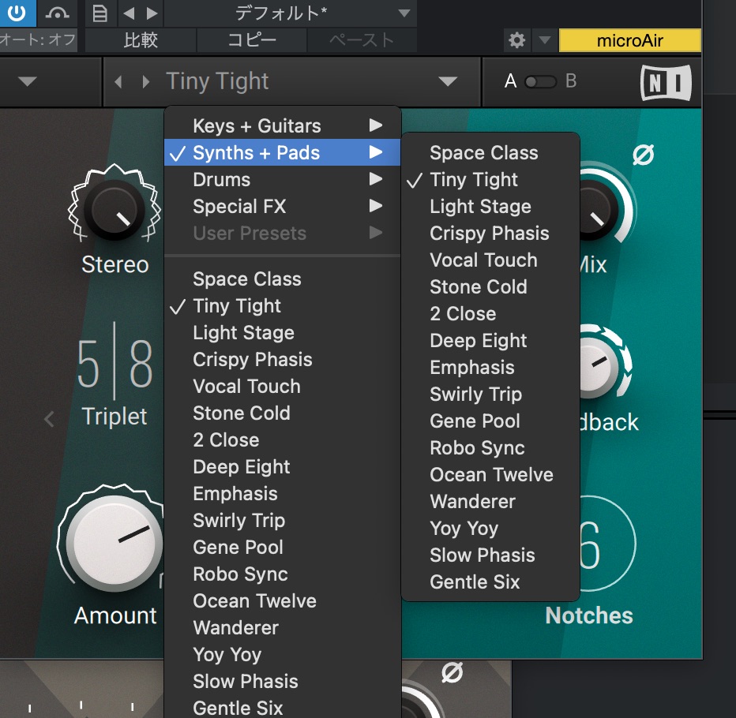Select Ocean Twelve from the Synths submenu
The image size is (736, 718).
pos(491,475)
